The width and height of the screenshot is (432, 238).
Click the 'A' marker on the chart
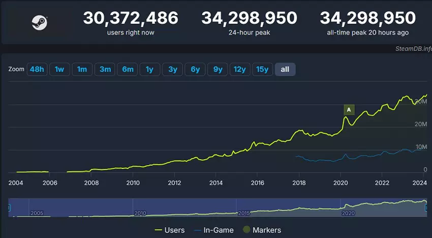(x=349, y=110)
